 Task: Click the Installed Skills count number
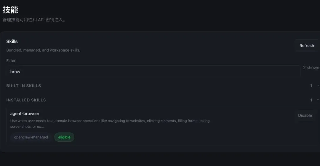pyautogui.click(x=311, y=100)
